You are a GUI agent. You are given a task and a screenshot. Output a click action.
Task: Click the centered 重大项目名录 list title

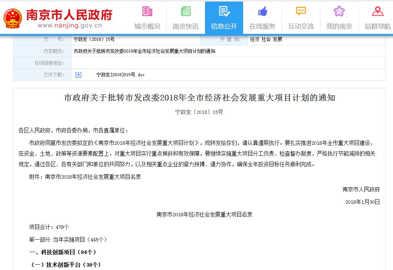click(204, 214)
